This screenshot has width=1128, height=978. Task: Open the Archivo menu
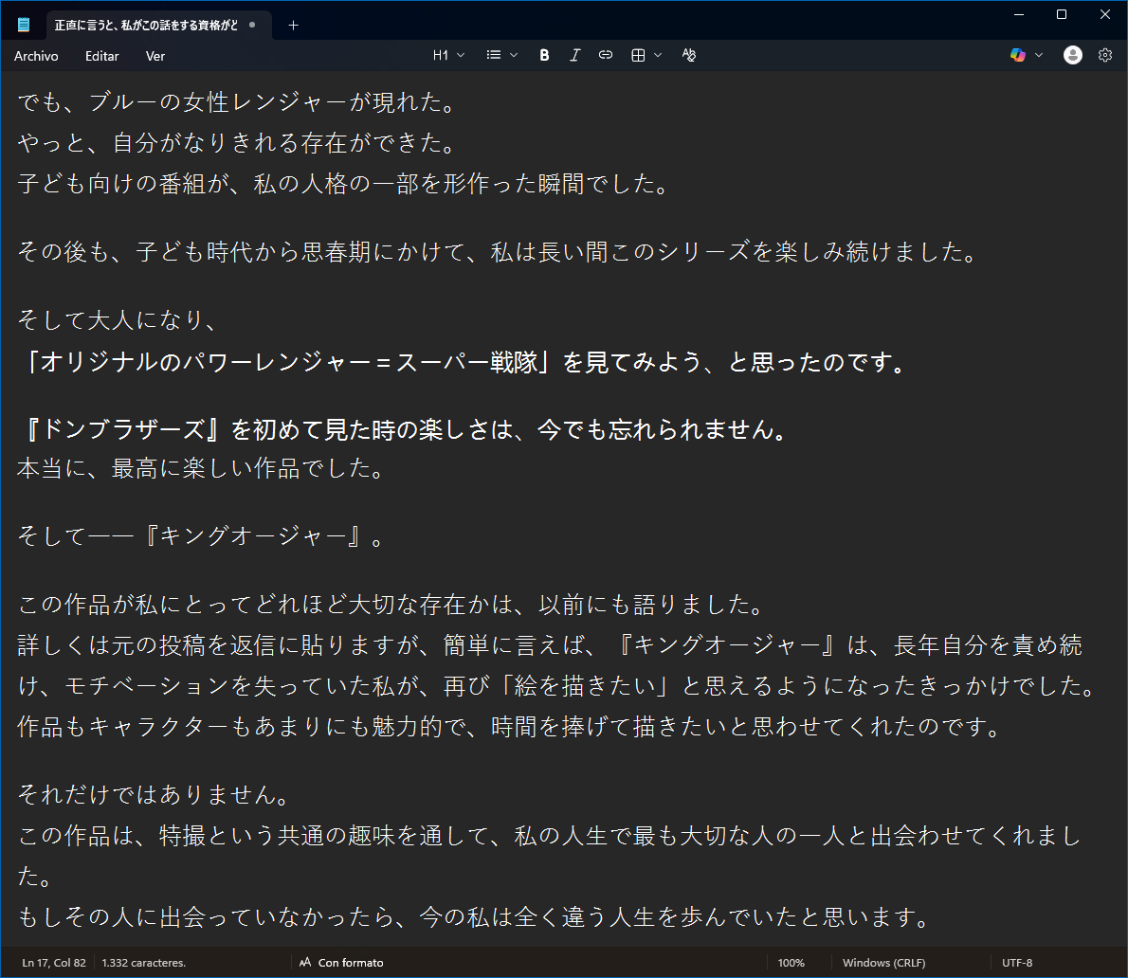point(36,55)
